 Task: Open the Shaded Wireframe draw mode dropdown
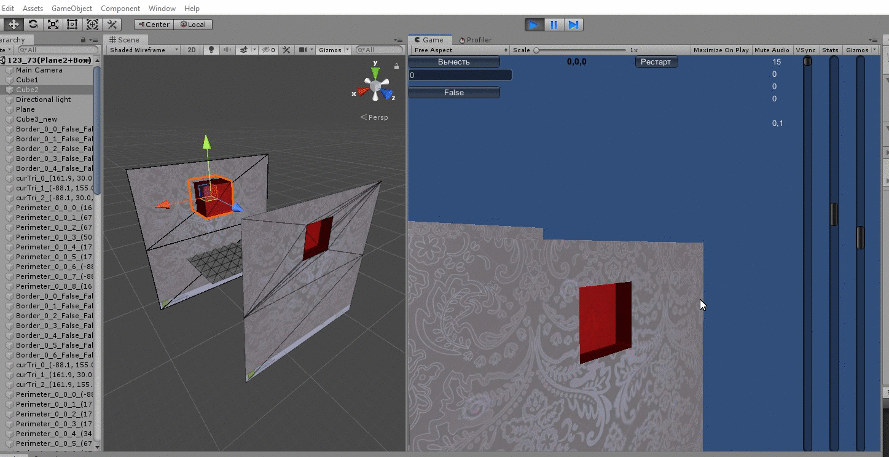[144, 50]
